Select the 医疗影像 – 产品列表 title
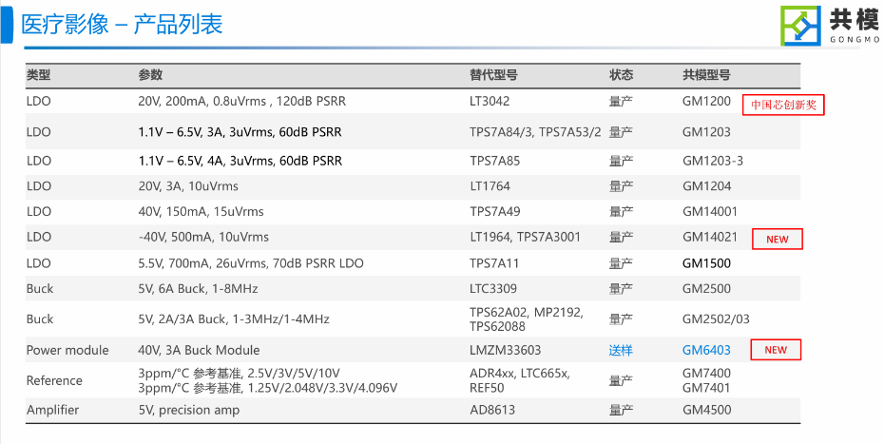 point(122,25)
